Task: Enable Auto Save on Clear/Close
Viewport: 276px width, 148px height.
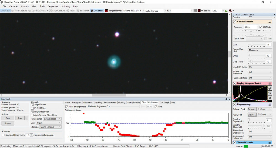Action: point(32,115)
